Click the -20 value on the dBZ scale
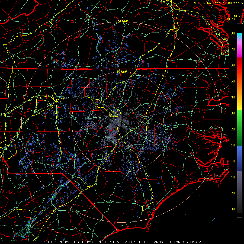The height and width of the screenshot is (244, 244). pyautogui.click(x=232, y=193)
